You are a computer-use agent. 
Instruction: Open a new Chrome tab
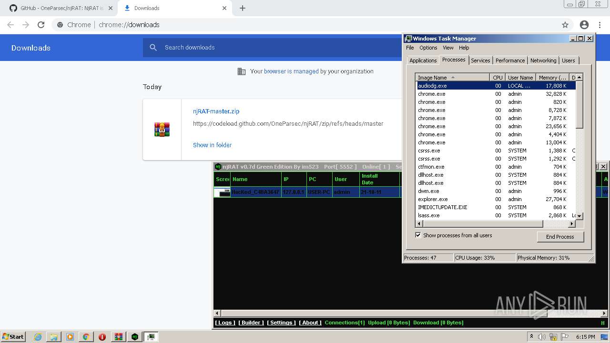pos(243,8)
